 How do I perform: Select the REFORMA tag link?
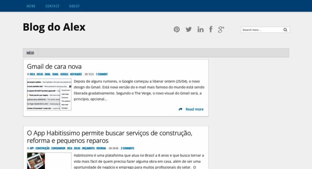click(x=101, y=148)
